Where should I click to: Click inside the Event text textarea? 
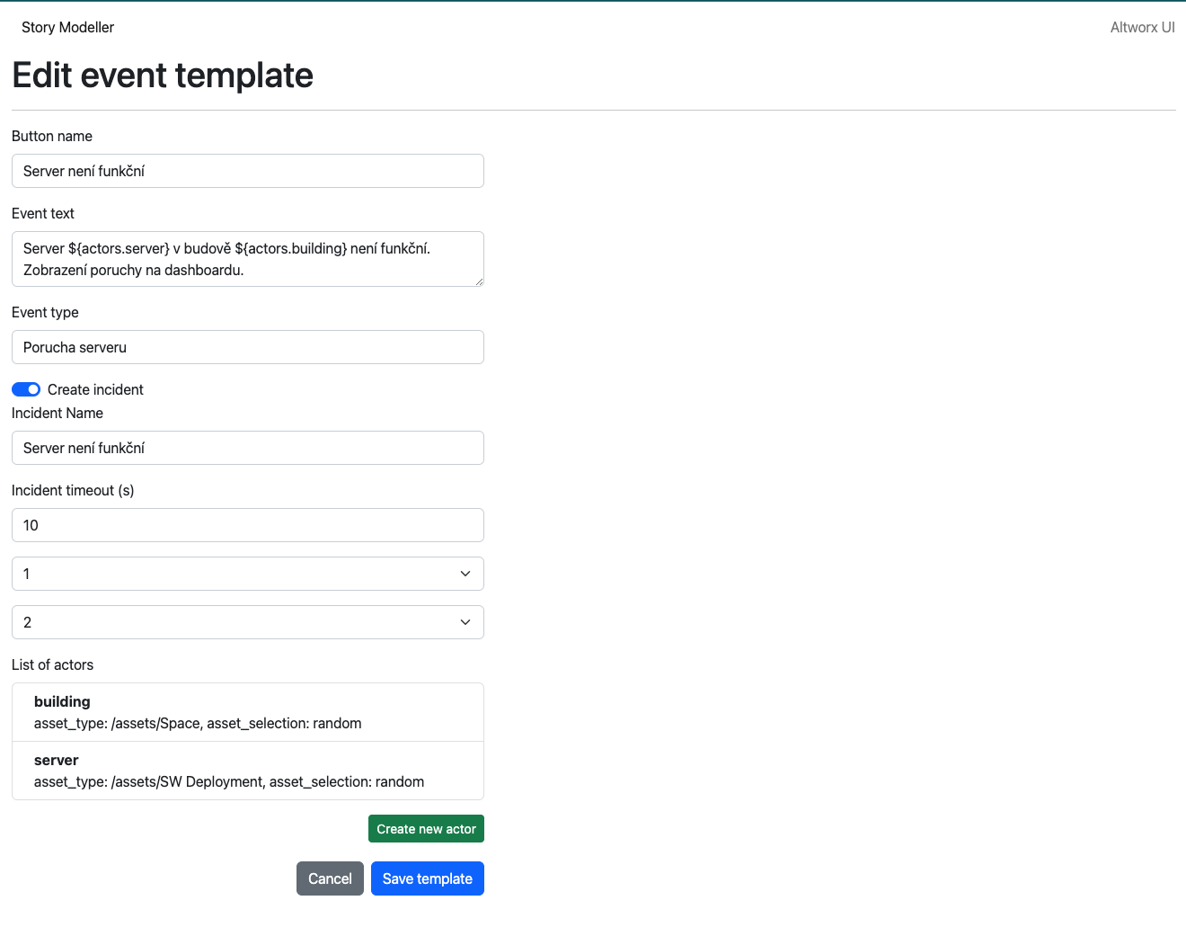(x=247, y=259)
